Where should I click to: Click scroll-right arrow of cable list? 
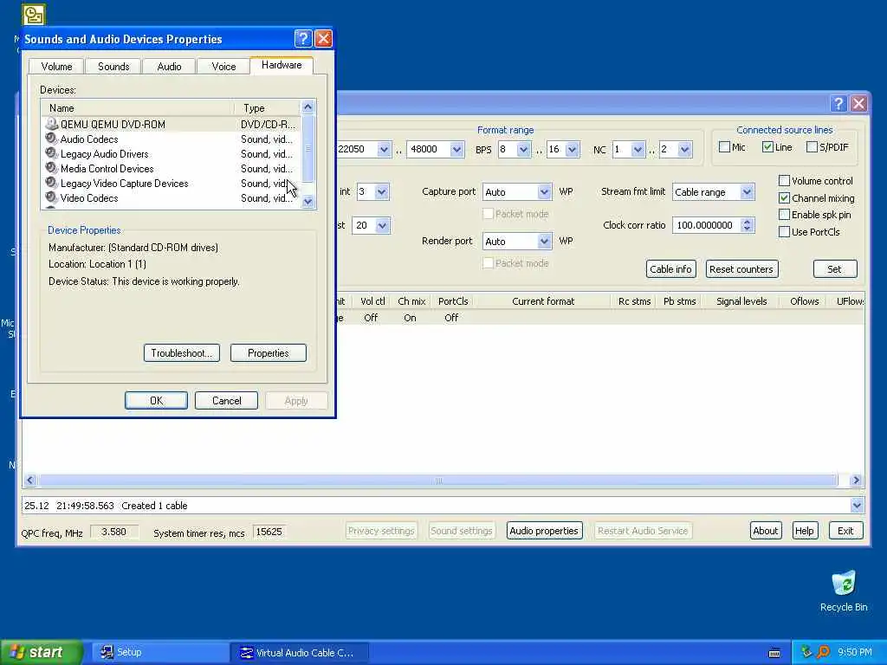(855, 481)
